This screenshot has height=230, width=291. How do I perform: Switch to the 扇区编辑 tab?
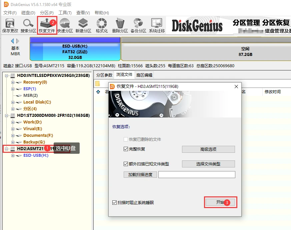coord(144,75)
